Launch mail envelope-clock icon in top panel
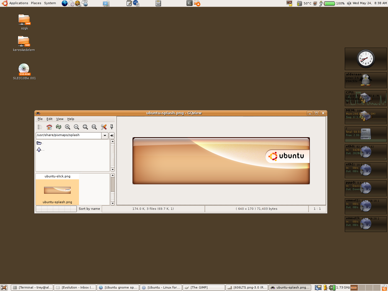The image size is (388, 291). (71, 3)
